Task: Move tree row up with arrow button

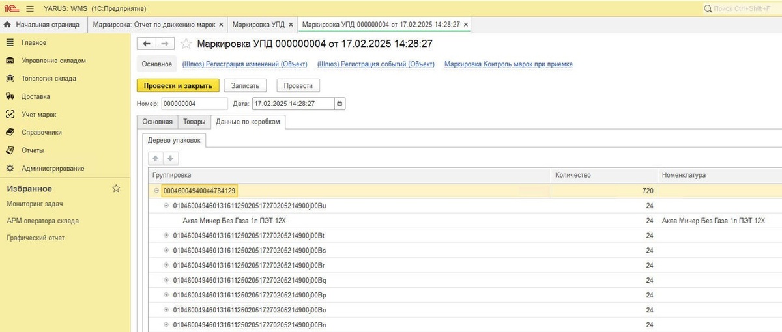Action: click(155, 158)
